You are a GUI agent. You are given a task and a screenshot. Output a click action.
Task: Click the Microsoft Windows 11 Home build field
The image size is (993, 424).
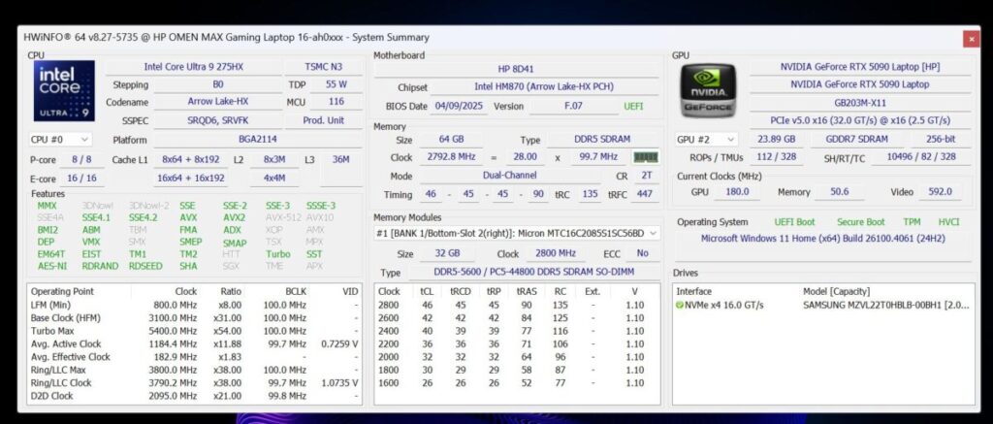pyautogui.click(x=822, y=239)
